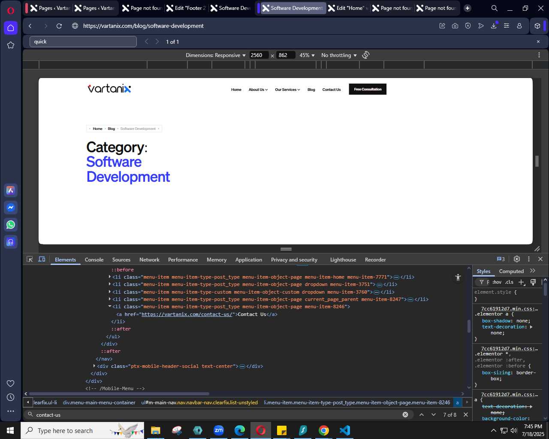This screenshot has width=549, height=439.
Task: Open the issues counter showing 3
Action: (501, 259)
